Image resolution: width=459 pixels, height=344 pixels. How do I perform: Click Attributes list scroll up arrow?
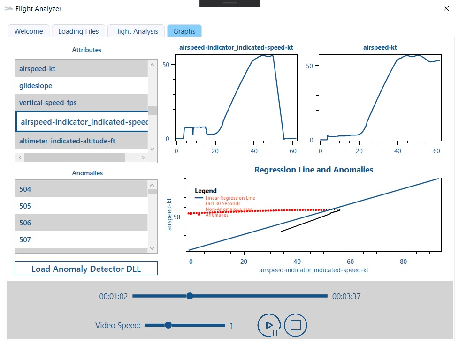(x=152, y=65)
